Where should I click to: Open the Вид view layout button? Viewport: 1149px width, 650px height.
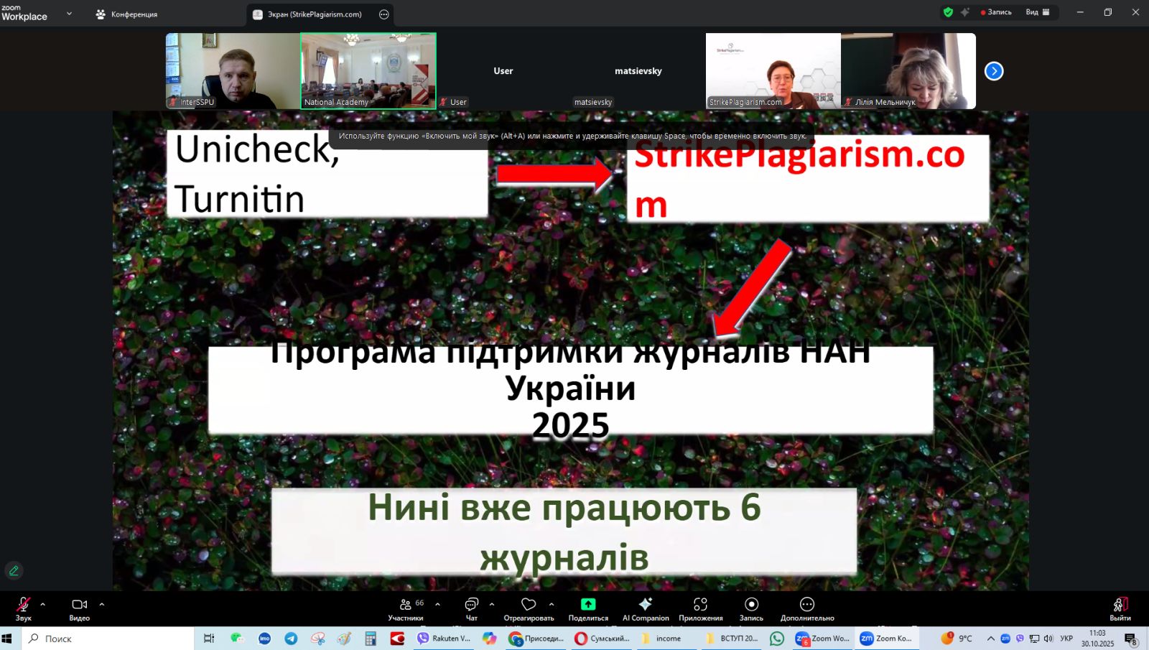(x=1037, y=12)
